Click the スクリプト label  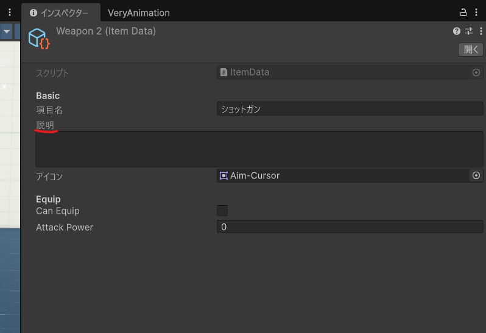[52, 73]
